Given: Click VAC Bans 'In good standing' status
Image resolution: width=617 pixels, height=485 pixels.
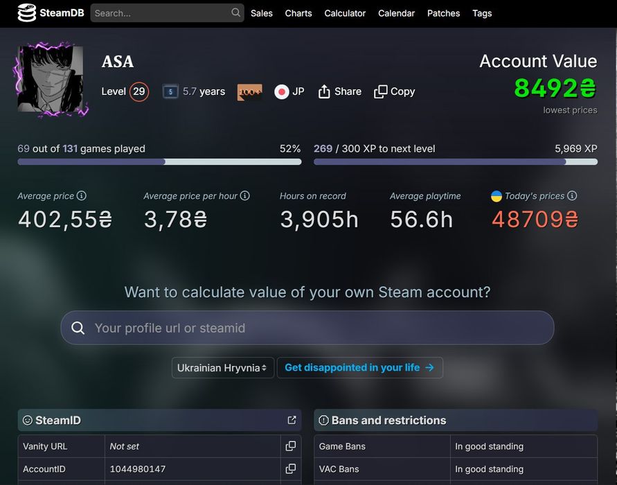Looking at the screenshot, I should (489, 469).
